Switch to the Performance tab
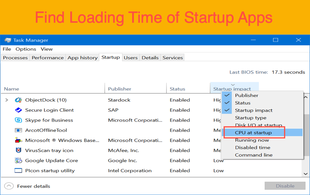The image size is (310, 195). [x=48, y=58]
